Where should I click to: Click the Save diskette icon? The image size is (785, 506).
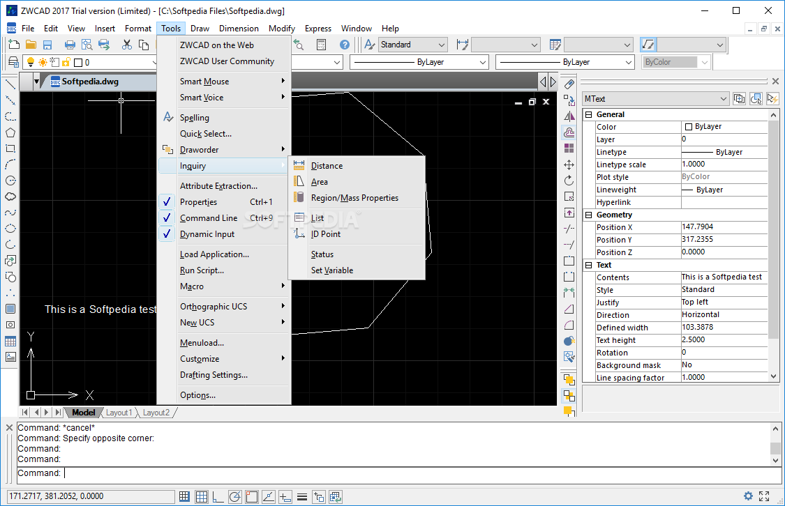47,45
